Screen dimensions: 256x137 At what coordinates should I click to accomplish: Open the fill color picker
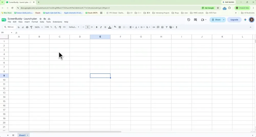[115, 27]
